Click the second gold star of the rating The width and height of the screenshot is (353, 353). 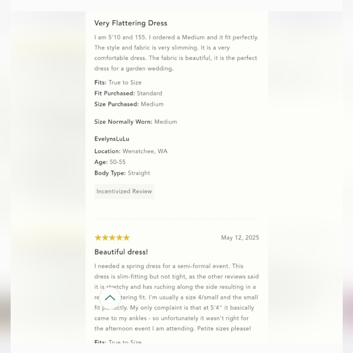pyautogui.click(x=105, y=238)
